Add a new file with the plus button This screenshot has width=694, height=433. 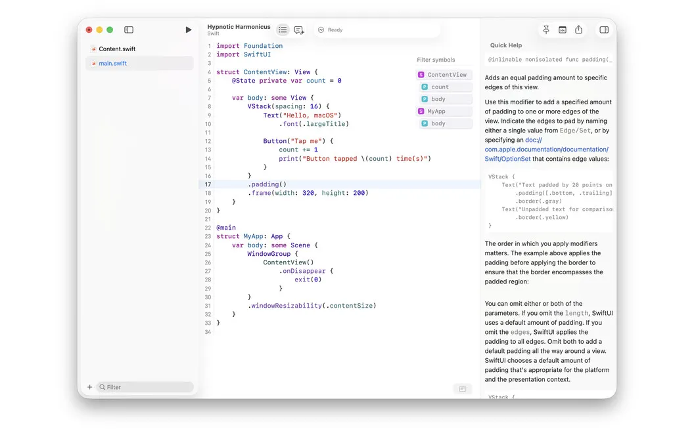coord(90,387)
